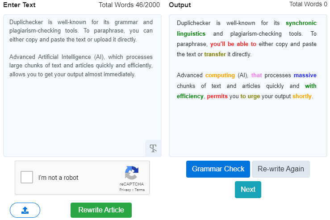Click the pink word 'that' in output
The height and width of the screenshot is (220, 330).
pos(257,75)
